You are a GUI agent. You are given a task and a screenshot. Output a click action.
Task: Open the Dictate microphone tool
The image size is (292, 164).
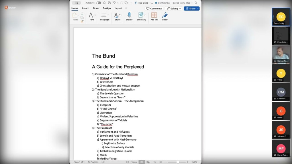click(x=129, y=17)
